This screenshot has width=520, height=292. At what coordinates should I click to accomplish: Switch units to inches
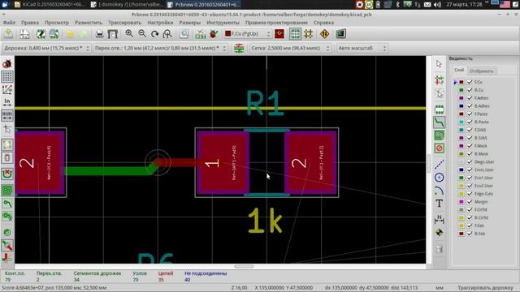point(7,102)
